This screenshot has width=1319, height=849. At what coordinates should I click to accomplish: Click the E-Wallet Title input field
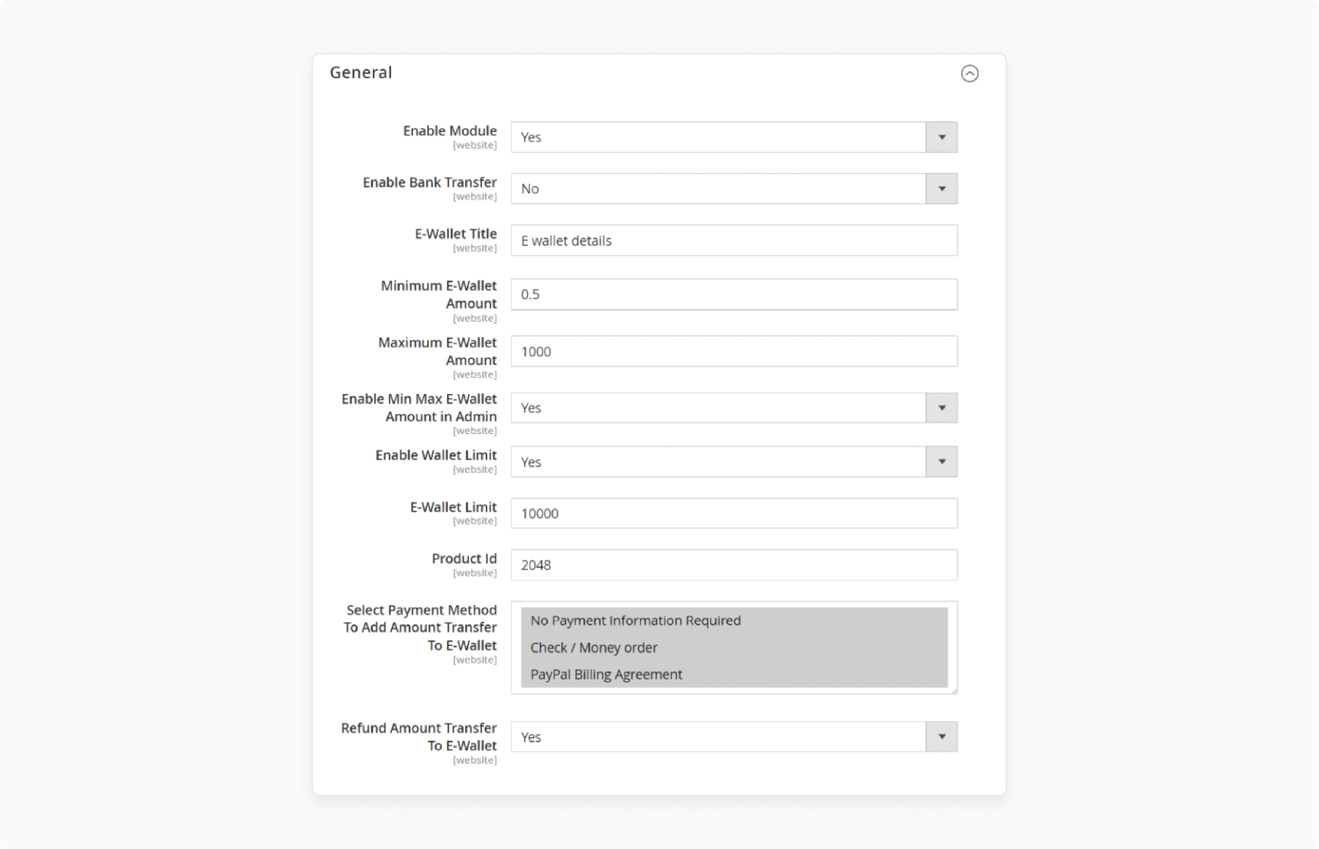(x=734, y=240)
